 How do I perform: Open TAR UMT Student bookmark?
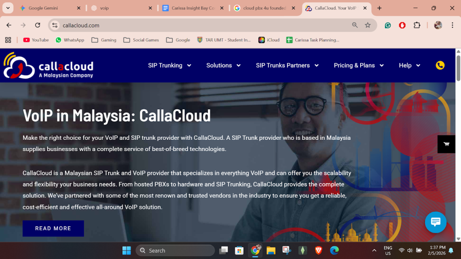coord(224,40)
